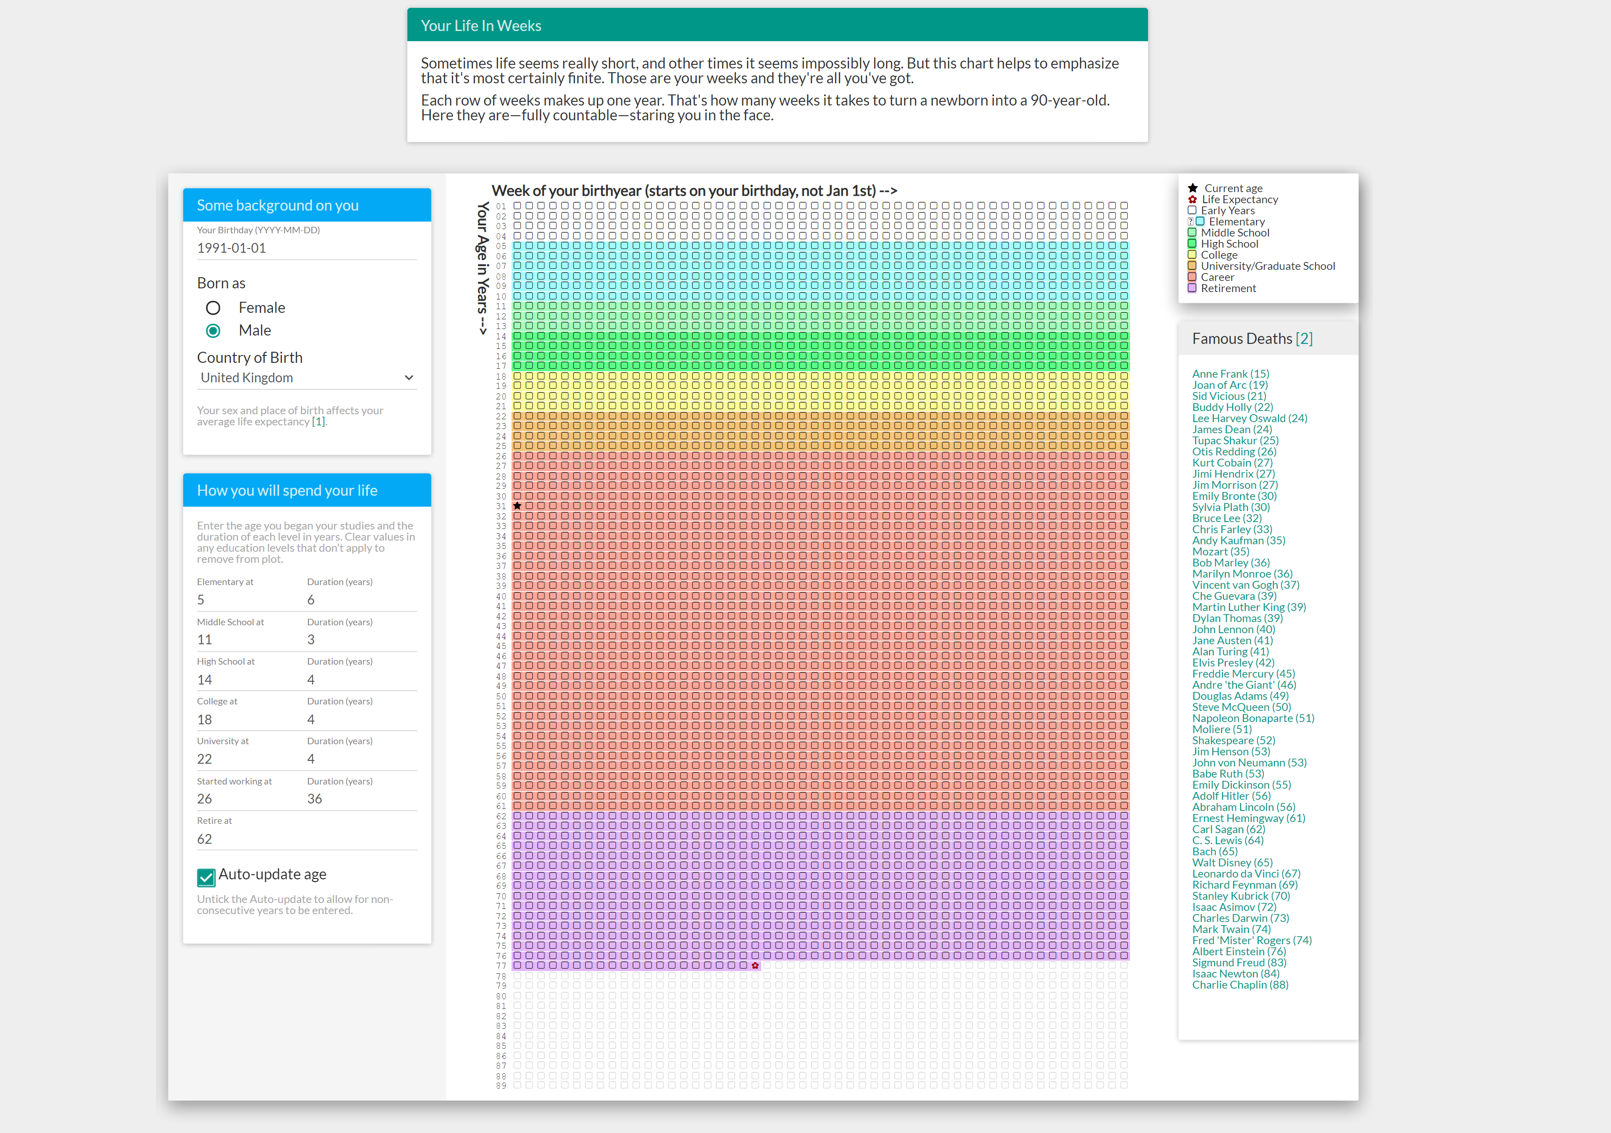Click the dropdown arrow next to United Kingdom
Viewport: 1611px width, 1133px height.
409,378
